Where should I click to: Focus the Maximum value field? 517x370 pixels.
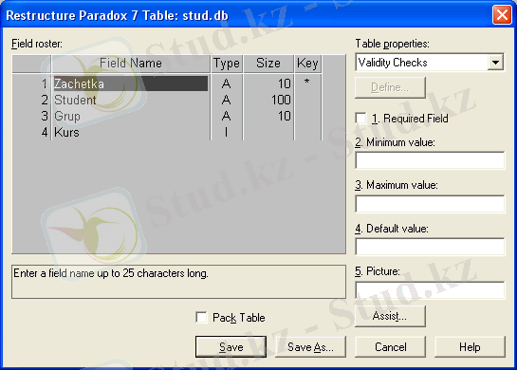430,203
